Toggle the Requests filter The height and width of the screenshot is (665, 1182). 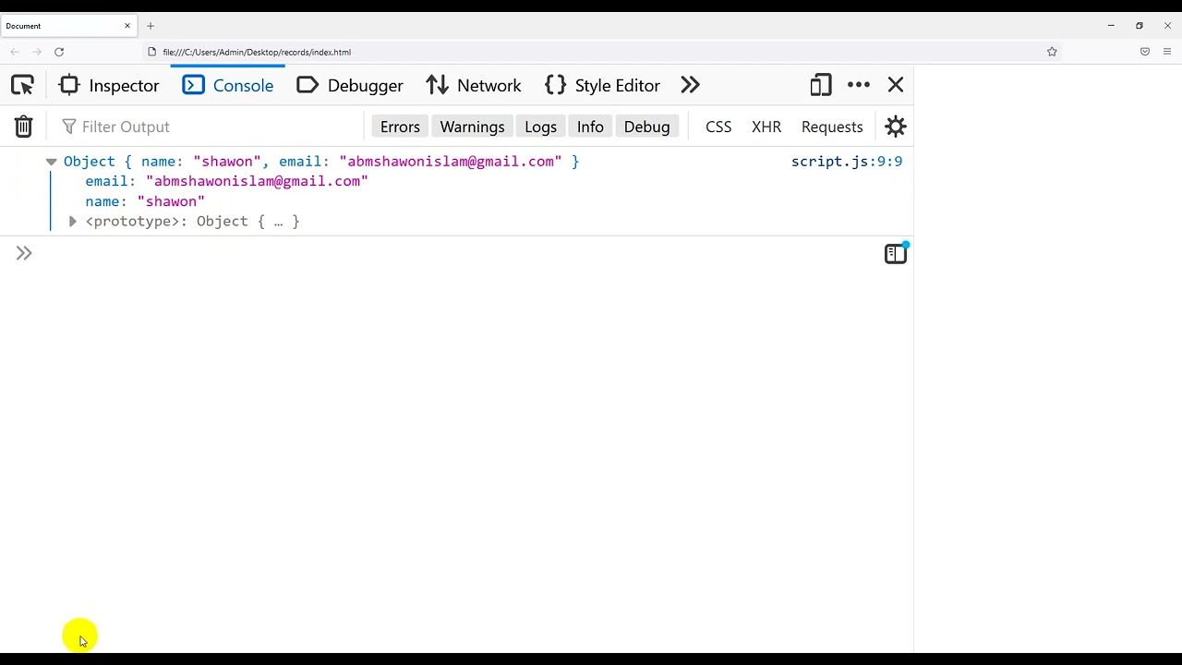tap(832, 127)
